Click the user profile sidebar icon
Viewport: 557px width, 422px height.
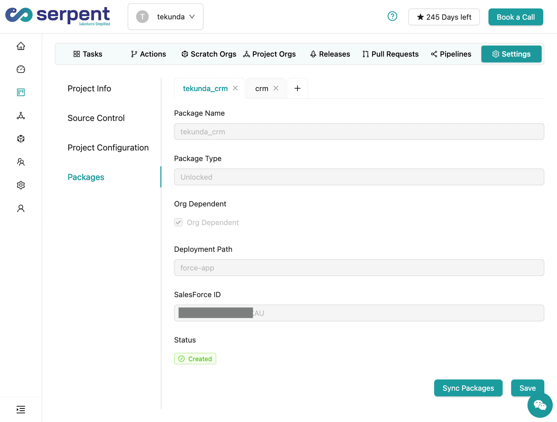pyautogui.click(x=21, y=209)
